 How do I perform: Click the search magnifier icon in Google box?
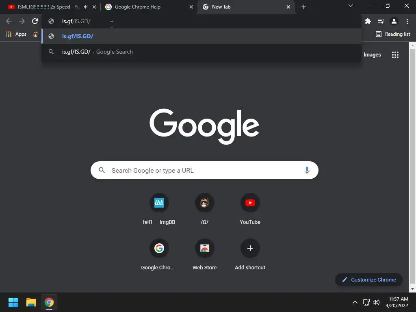pyautogui.click(x=102, y=170)
